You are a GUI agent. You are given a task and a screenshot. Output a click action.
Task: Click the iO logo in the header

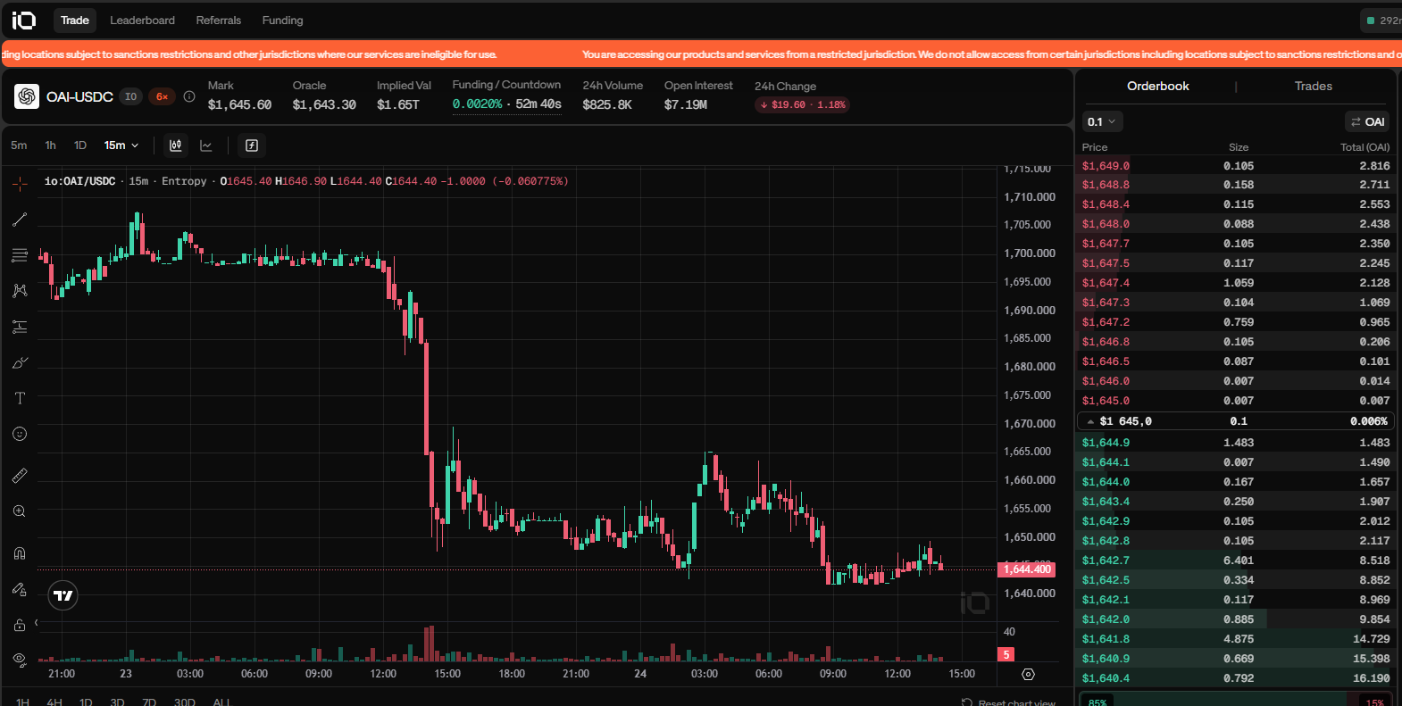tap(24, 20)
